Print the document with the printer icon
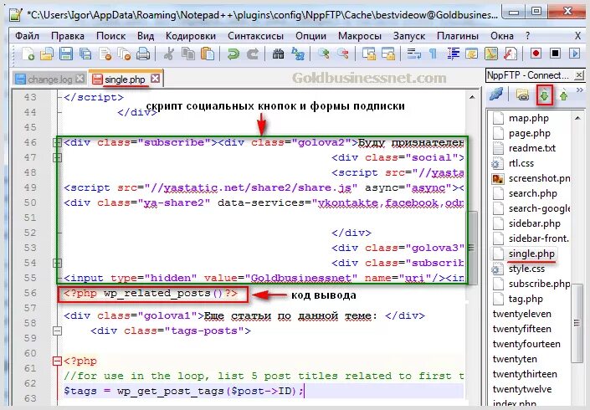590x410 pixels. pyautogui.click(x=143, y=54)
